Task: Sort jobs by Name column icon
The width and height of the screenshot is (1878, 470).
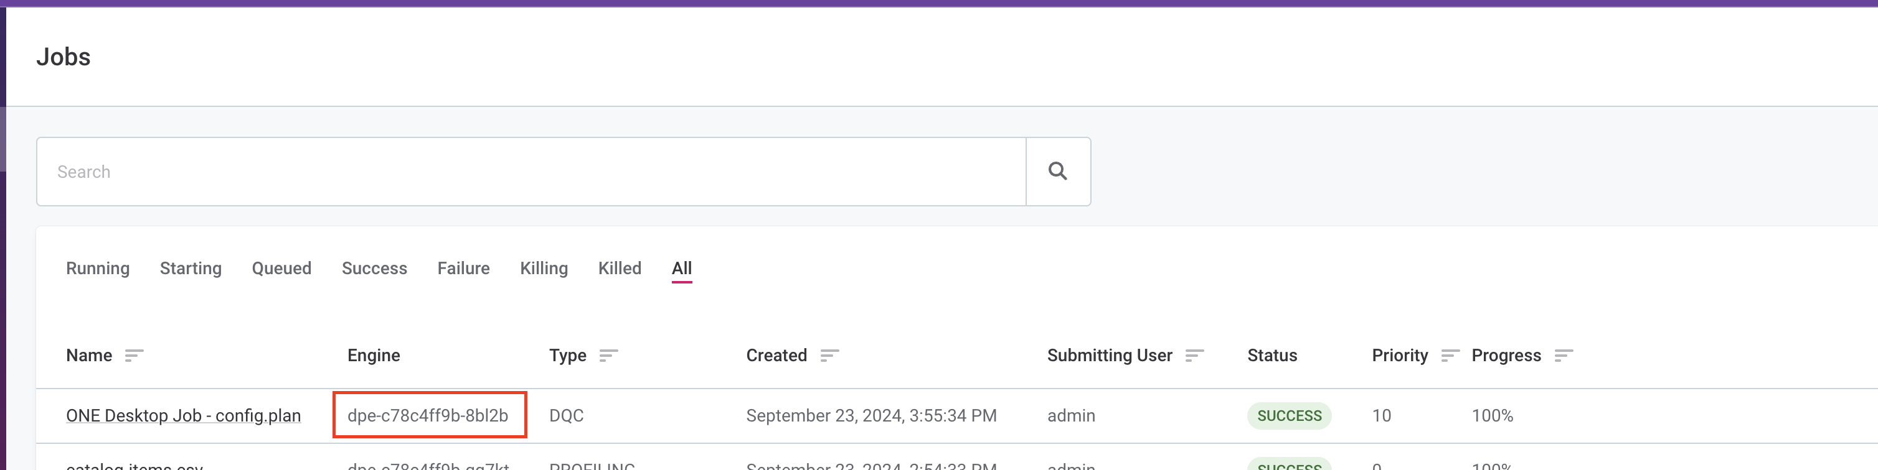Action: click(133, 356)
